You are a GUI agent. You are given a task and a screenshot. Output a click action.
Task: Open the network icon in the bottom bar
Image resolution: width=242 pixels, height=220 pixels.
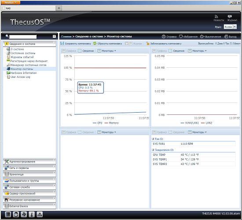40,214
